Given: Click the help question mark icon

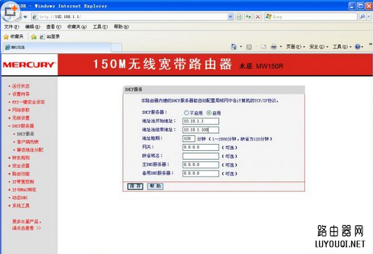Looking at the screenshot, I should click(x=357, y=47).
